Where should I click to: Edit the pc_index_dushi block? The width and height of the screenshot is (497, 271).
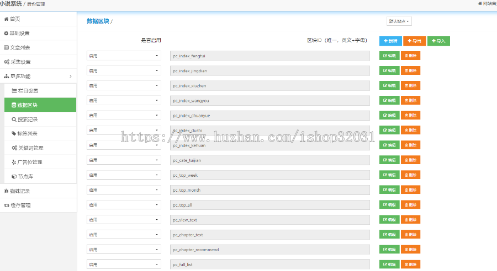(389, 130)
